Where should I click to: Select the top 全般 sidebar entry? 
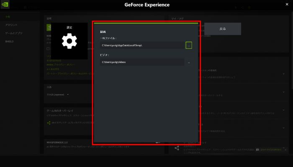8,17
